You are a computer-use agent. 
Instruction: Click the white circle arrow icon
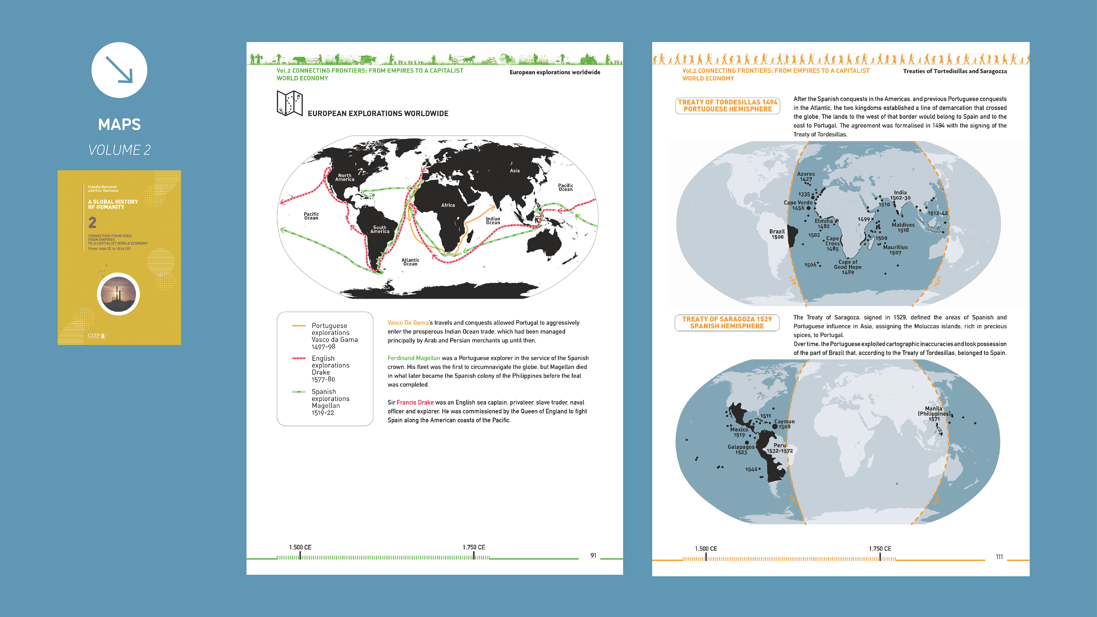tap(119, 70)
